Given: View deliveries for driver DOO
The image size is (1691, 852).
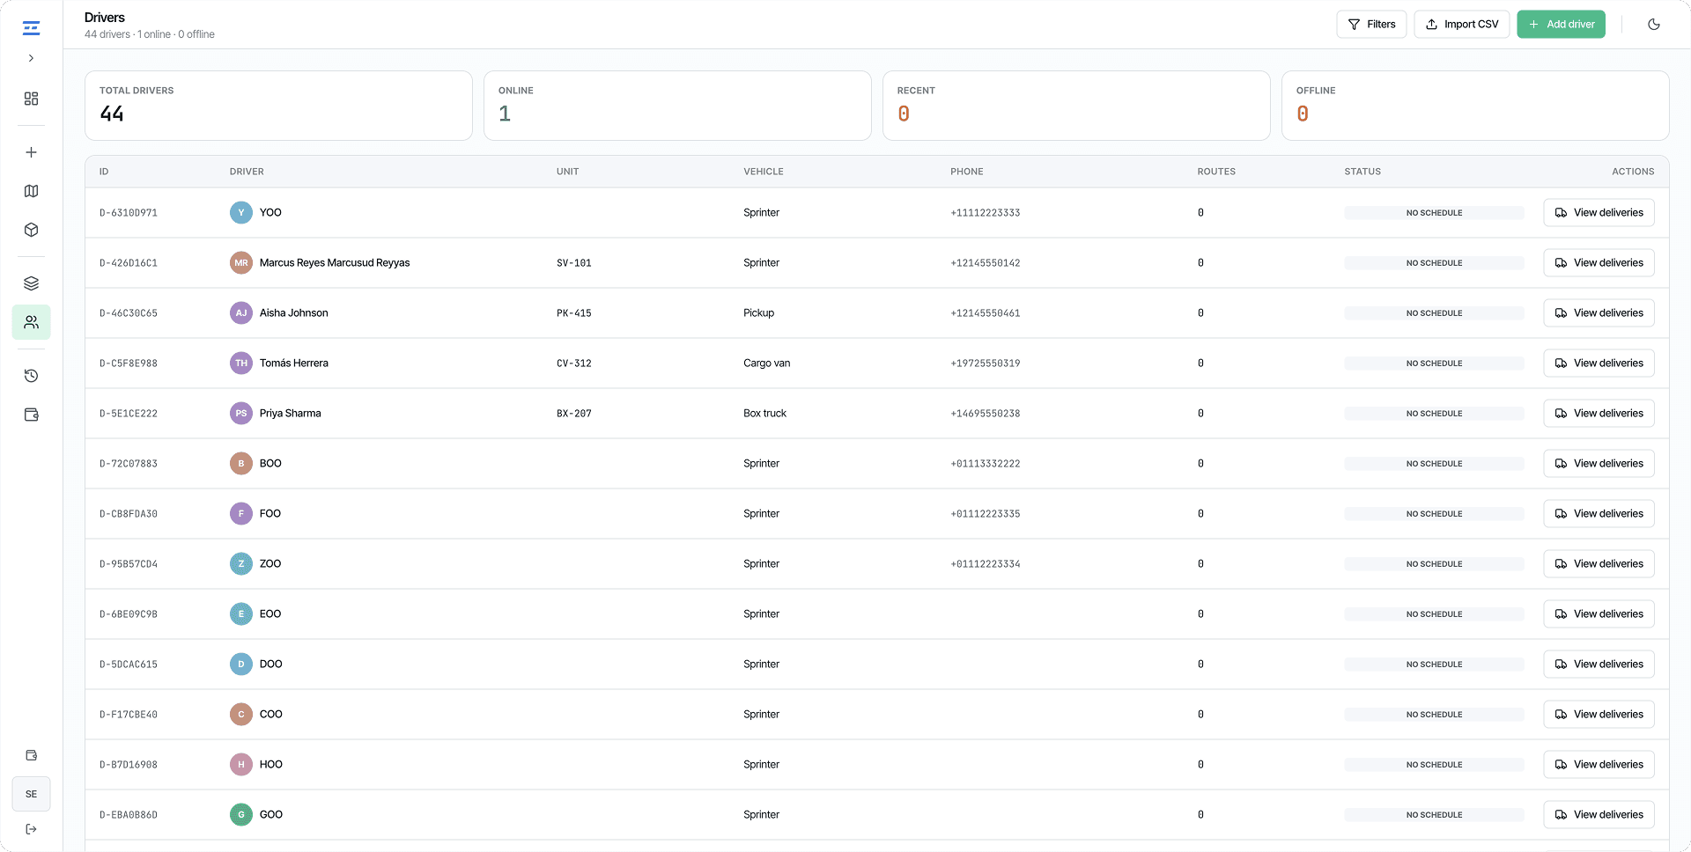Looking at the screenshot, I should click(x=1599, y=665).
